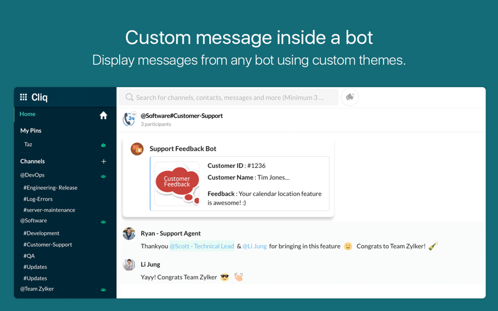Click the Customer Name : Tim Jones... text
The height and width of the screenshot is (311, 498).
point(248,177)
